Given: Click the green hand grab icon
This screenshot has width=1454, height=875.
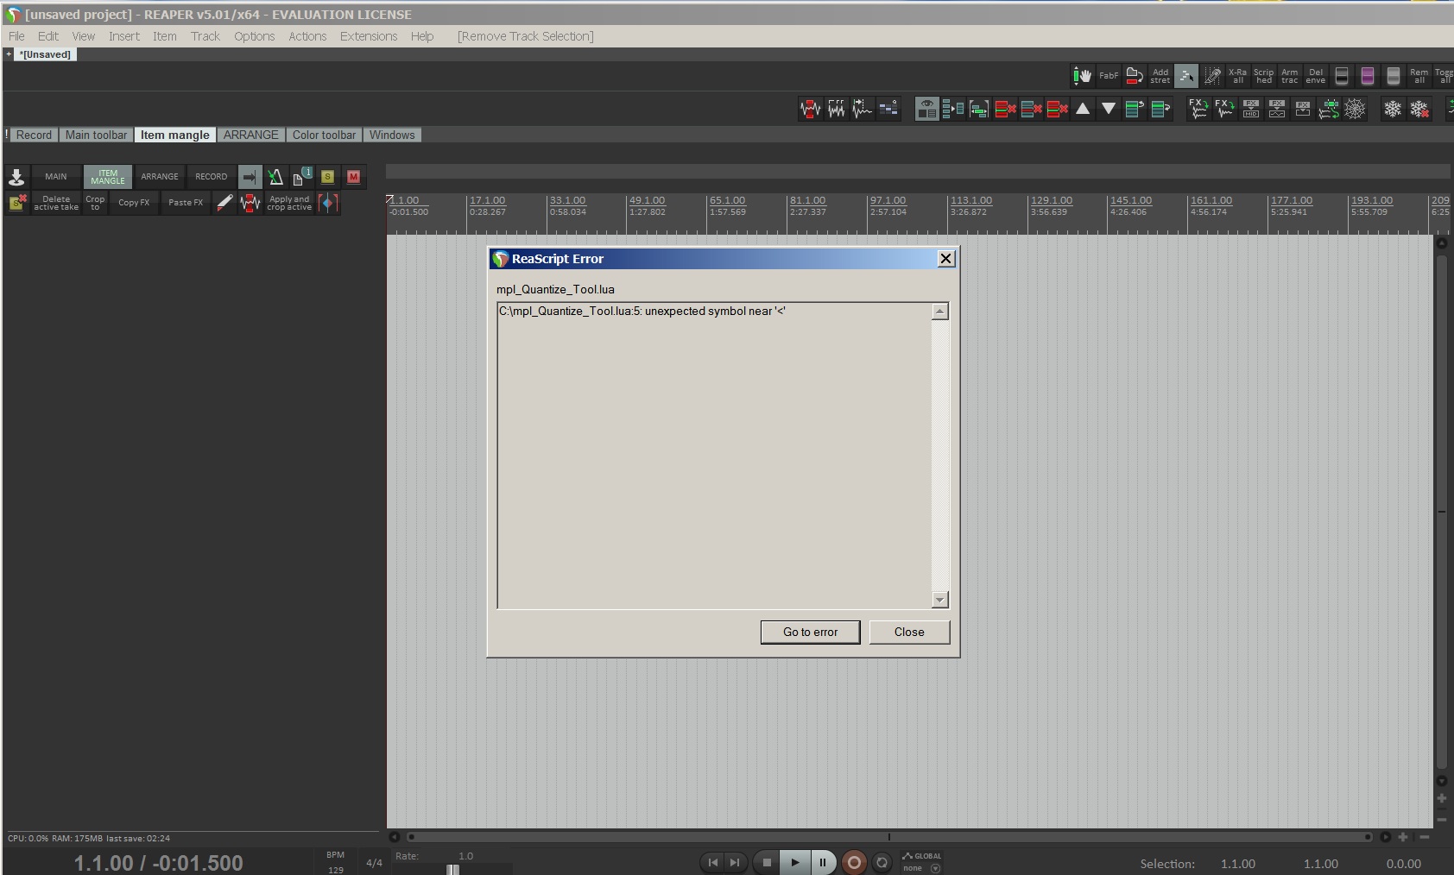Looking at the screenshot, I should pyautogui.click(x=1082, y=76).
